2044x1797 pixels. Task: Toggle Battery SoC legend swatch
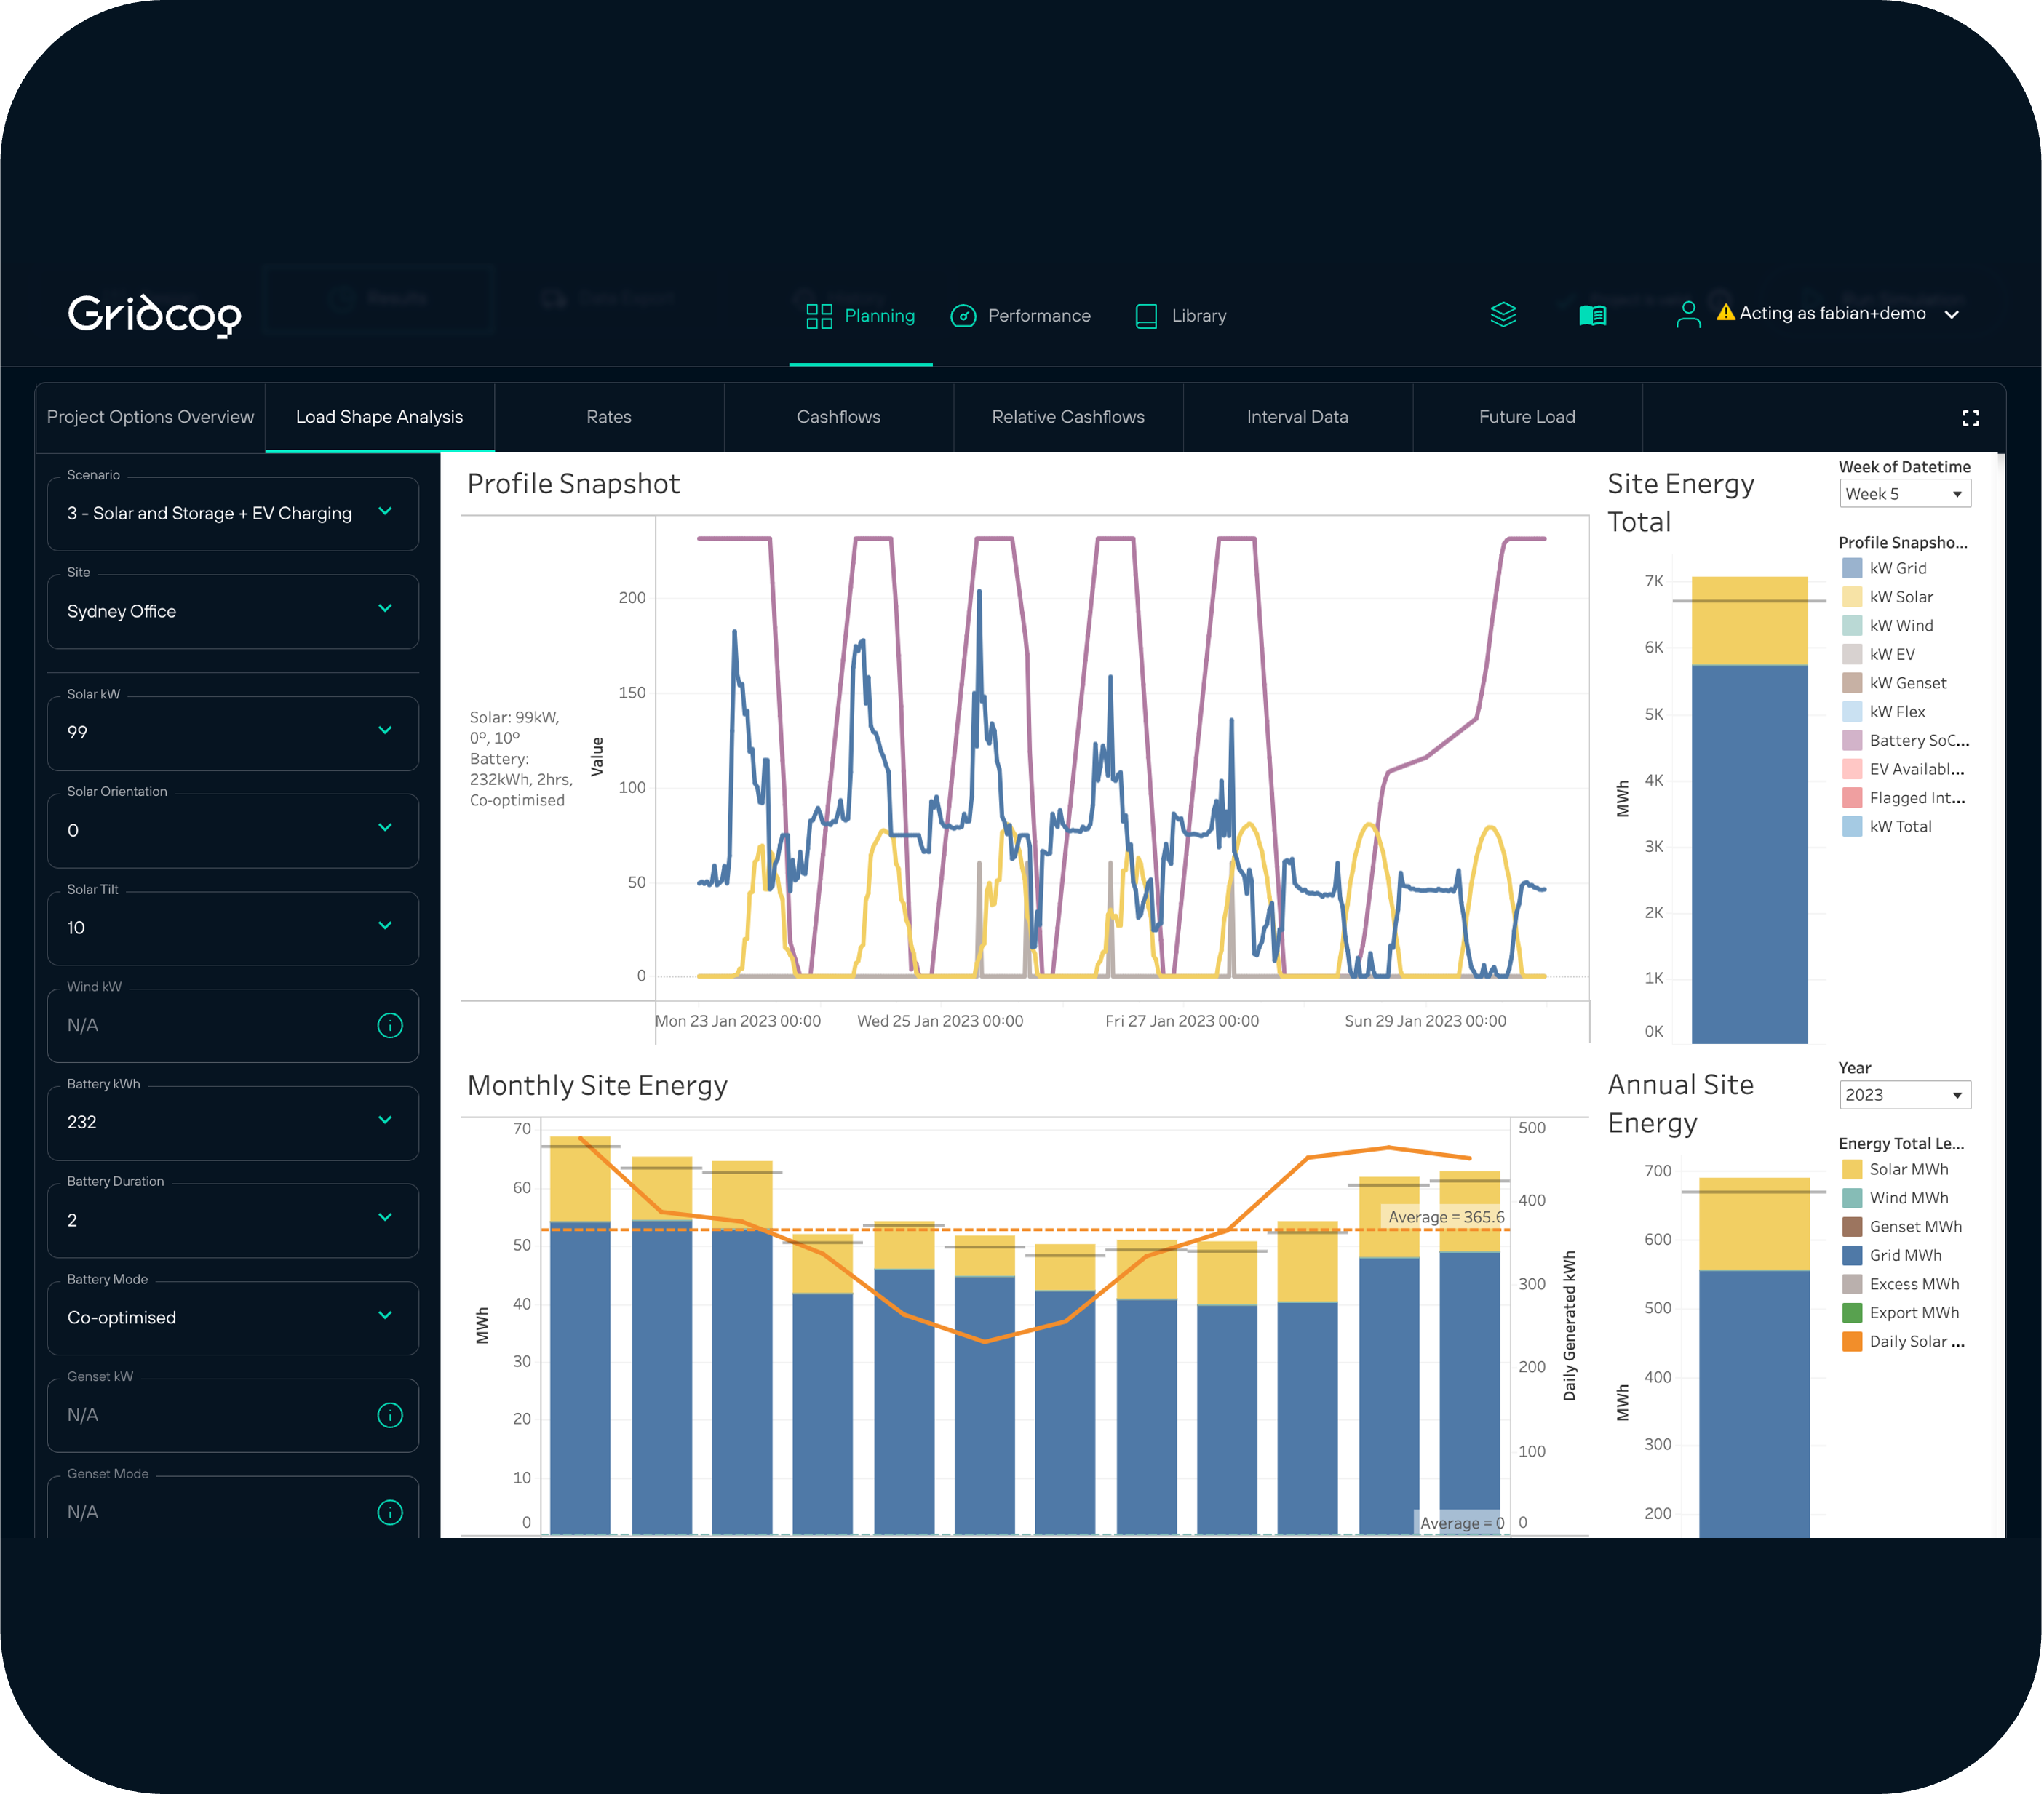click(x=1852, y=741)
